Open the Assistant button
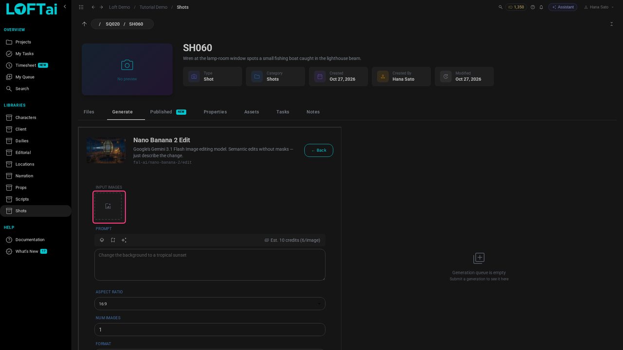 pyautogui.click(x=563, y=7)
